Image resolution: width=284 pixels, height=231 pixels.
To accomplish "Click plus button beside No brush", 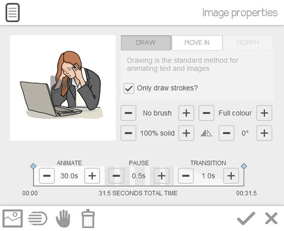I will point(186,113).
